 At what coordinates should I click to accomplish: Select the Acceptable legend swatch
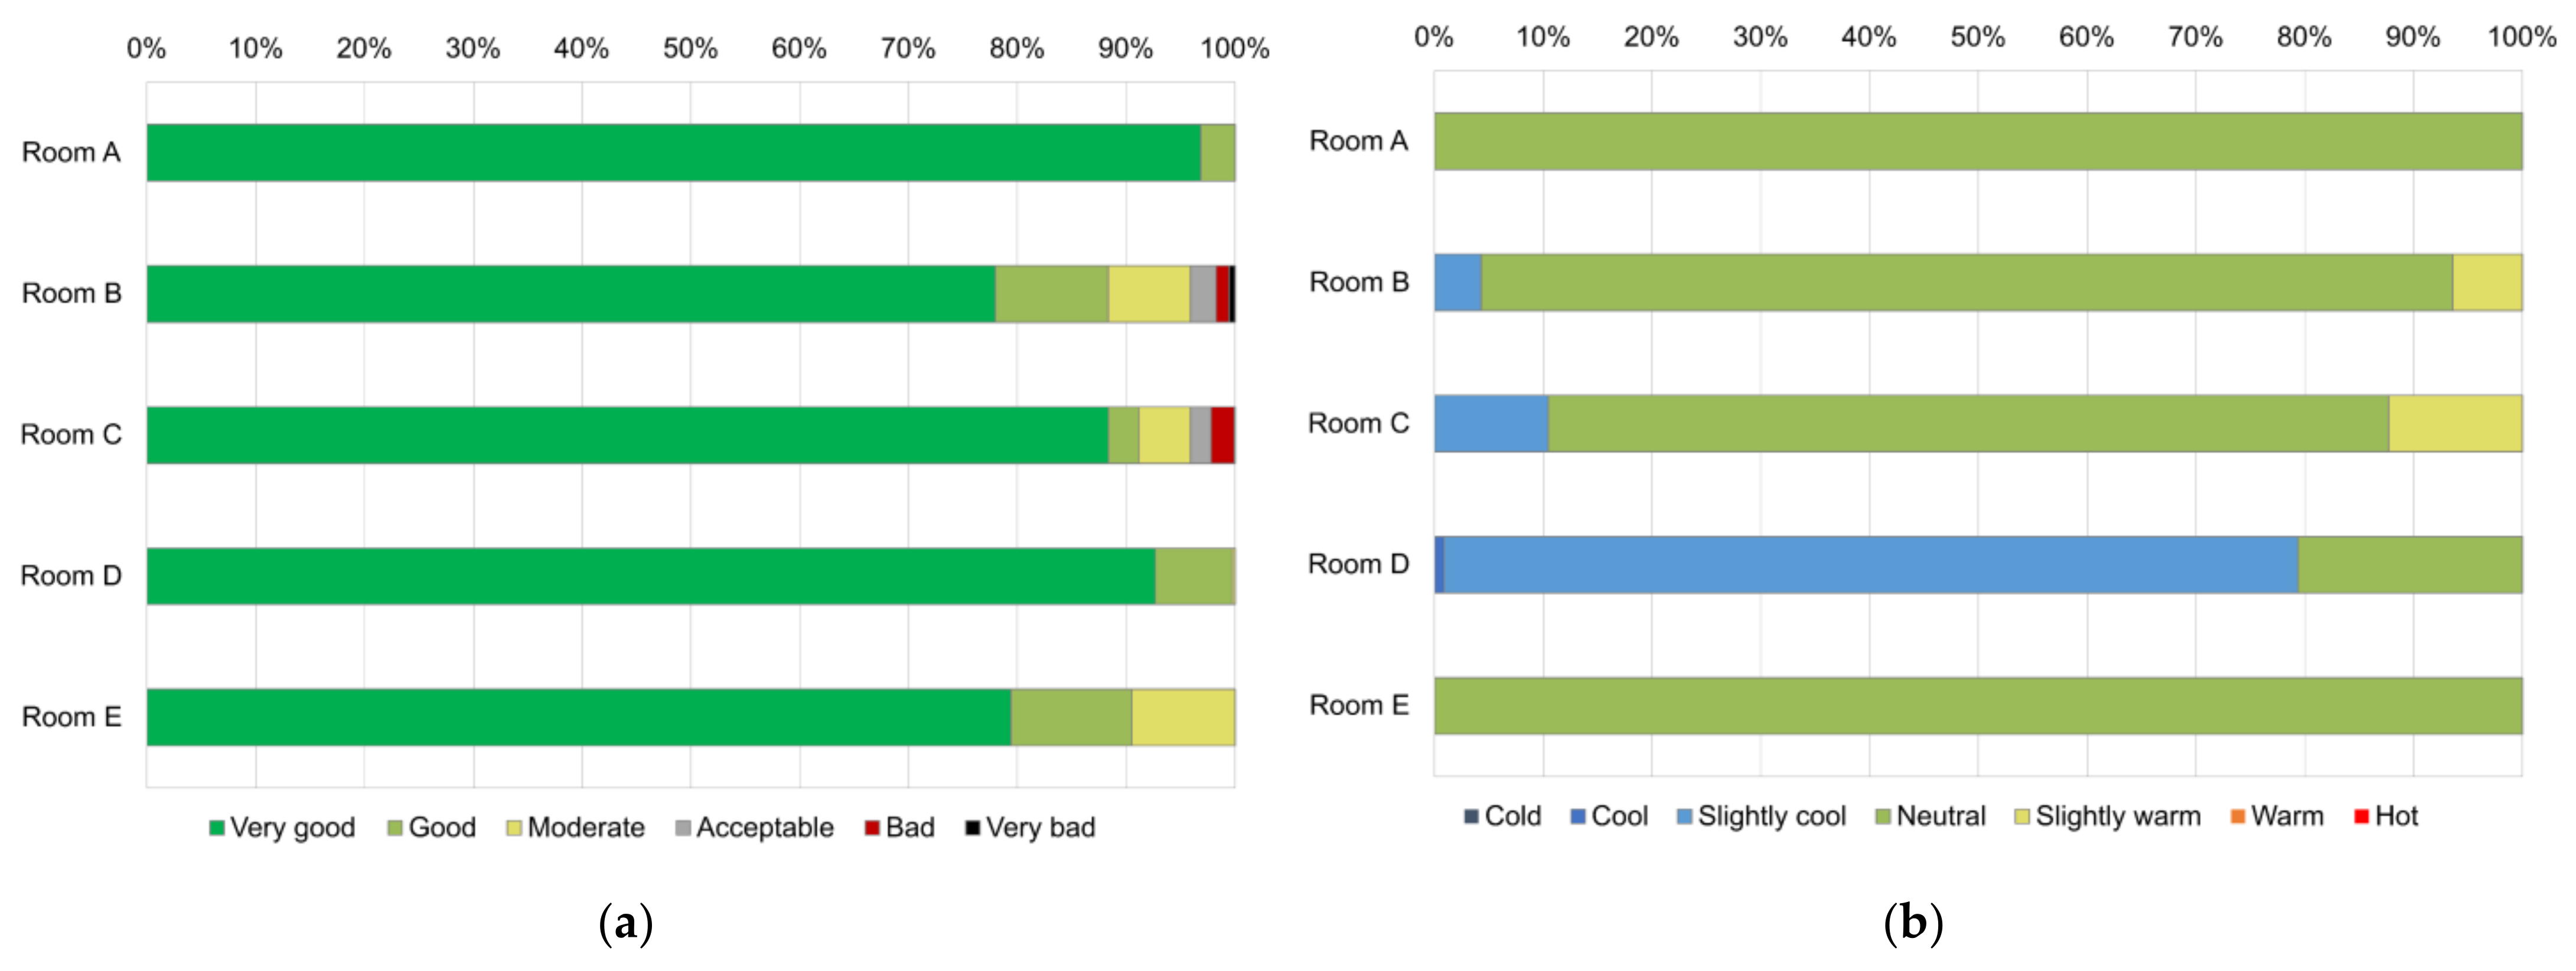click(x=683, y=828)
